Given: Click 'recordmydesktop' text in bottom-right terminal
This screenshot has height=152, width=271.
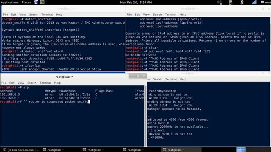Looking at the screenshot, I should click(x=163, y=91).
